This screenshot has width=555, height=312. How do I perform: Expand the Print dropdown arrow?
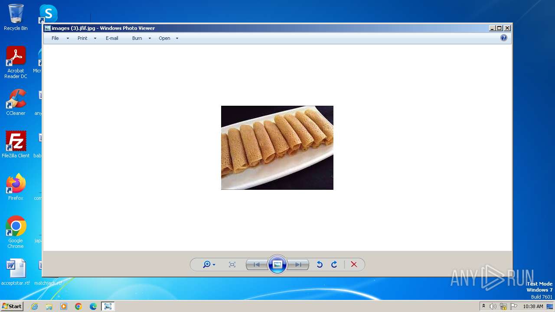[95, 39]
